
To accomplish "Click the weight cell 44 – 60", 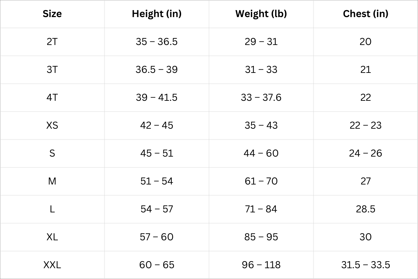I will click(x=261, y=153).
